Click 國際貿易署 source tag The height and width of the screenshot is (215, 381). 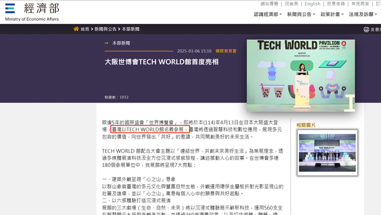[226, 51]
